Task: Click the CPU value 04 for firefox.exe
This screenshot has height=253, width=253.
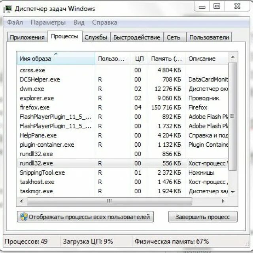Action: (138, 108)
